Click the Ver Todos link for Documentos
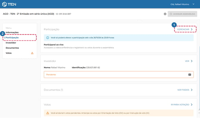Image resolution: width=200 pixels, height=118 pixels. (x=183, y=90)
